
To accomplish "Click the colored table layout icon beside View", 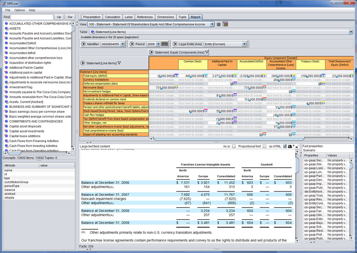I will click(226, 24).
